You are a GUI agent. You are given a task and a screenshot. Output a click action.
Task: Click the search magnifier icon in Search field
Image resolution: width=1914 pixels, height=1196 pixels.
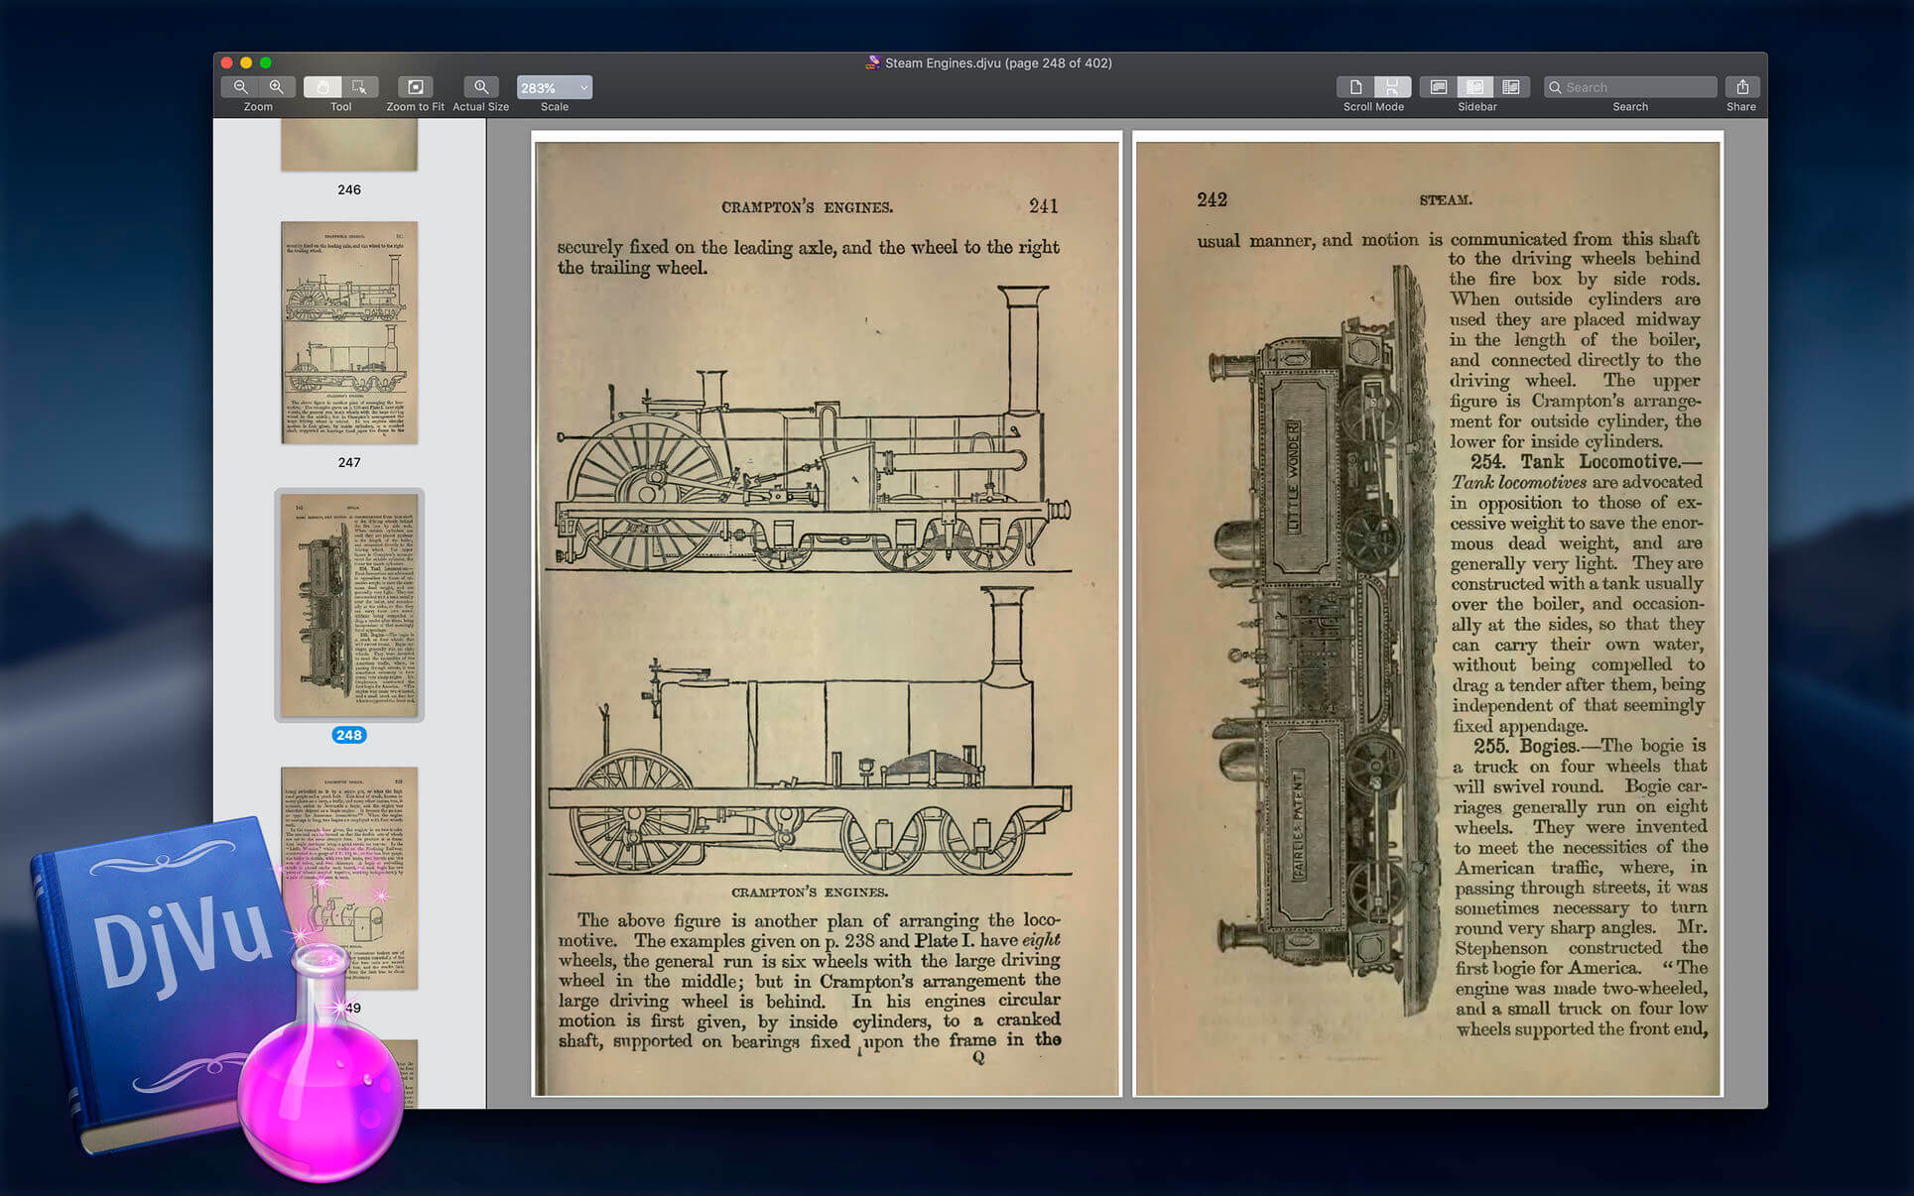coord(1555,87)
